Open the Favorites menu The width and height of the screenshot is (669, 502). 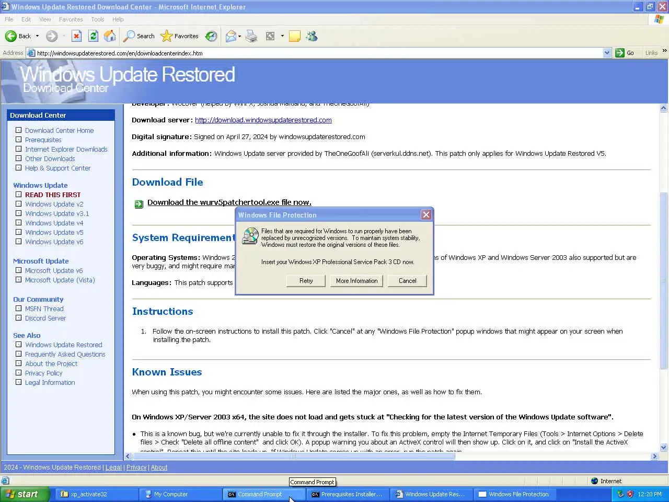tap(71, 19)
